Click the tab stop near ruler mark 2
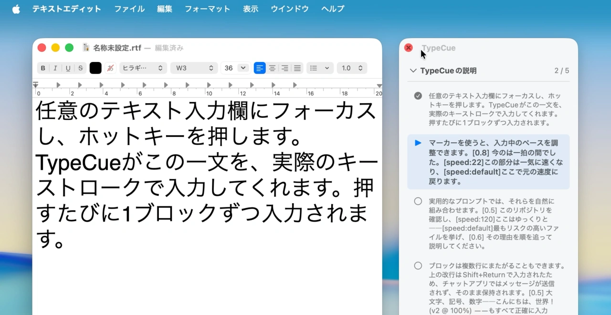The height and width of the screenshot is (315, 611). point(80,85)
